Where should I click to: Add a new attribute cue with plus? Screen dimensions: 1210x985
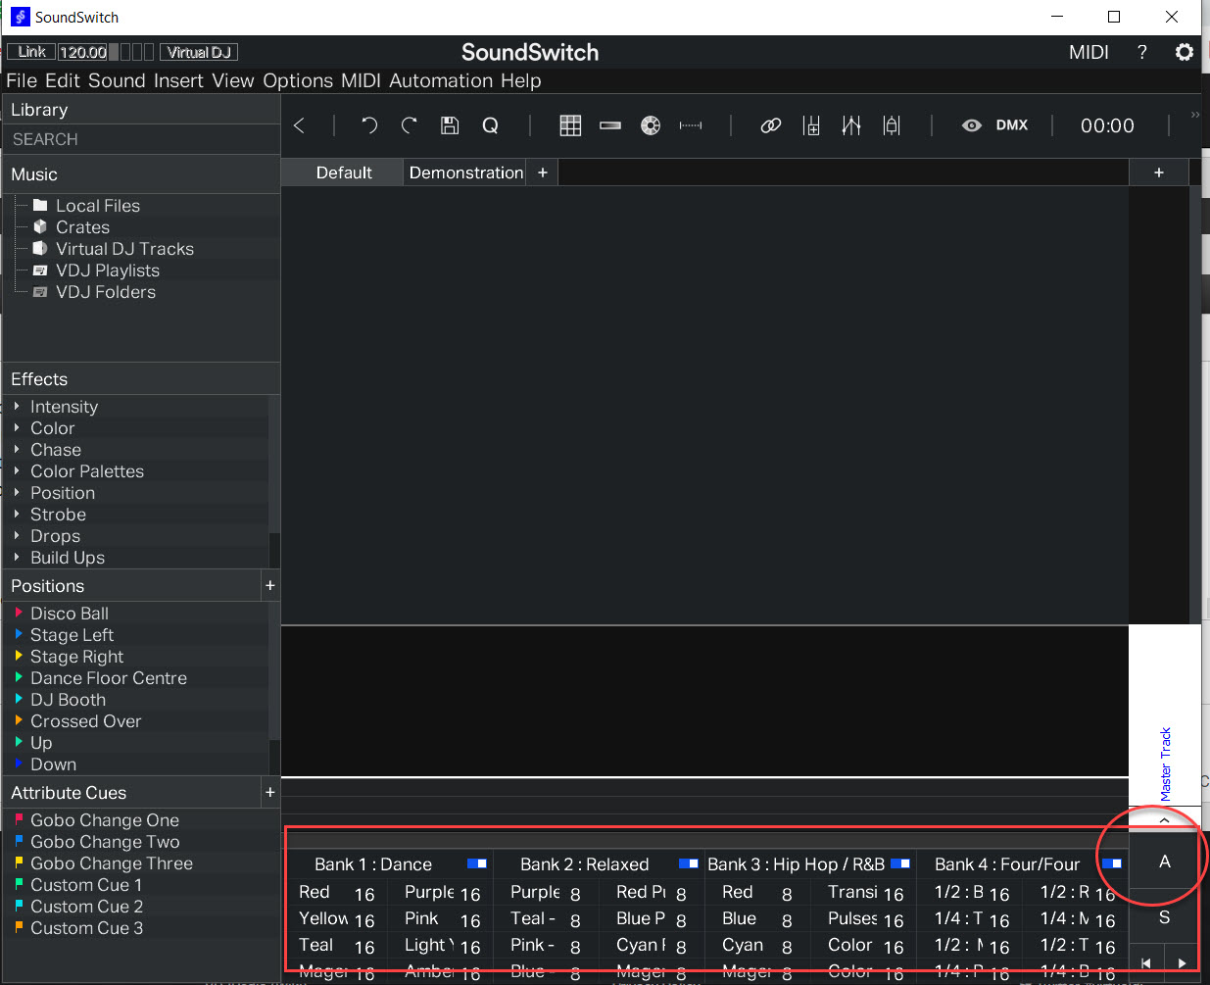[270, 792]
